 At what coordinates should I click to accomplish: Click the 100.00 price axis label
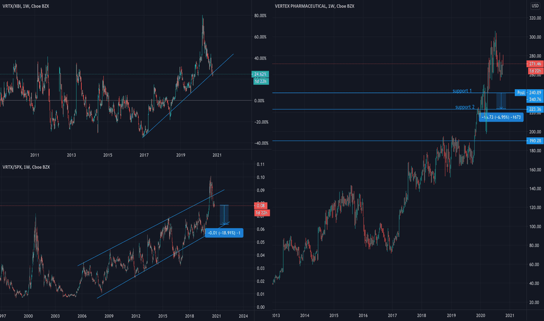535,226
